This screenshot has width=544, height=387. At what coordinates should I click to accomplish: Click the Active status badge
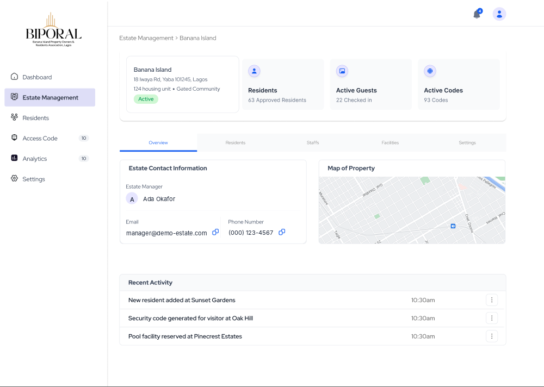pos(146,99)
